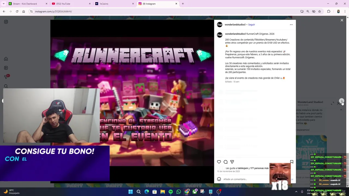Launch Microsoft Edge from the taskbar

147,192
